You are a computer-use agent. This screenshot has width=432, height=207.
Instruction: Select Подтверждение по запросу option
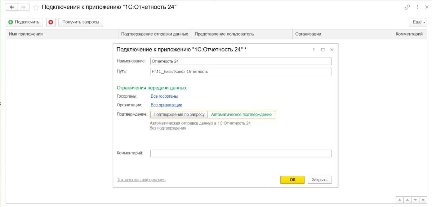[x=179, y=115]
